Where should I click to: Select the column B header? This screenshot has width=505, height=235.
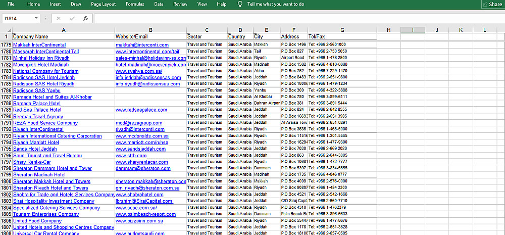(150, 30)
